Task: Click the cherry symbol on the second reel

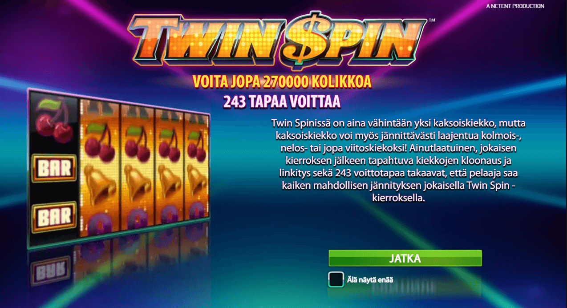Action: (100, 142)
